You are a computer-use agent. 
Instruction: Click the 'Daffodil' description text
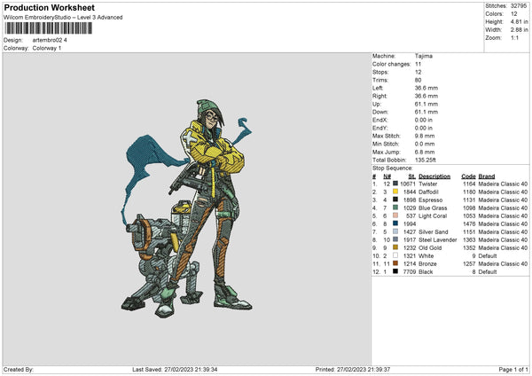(428, 192)
